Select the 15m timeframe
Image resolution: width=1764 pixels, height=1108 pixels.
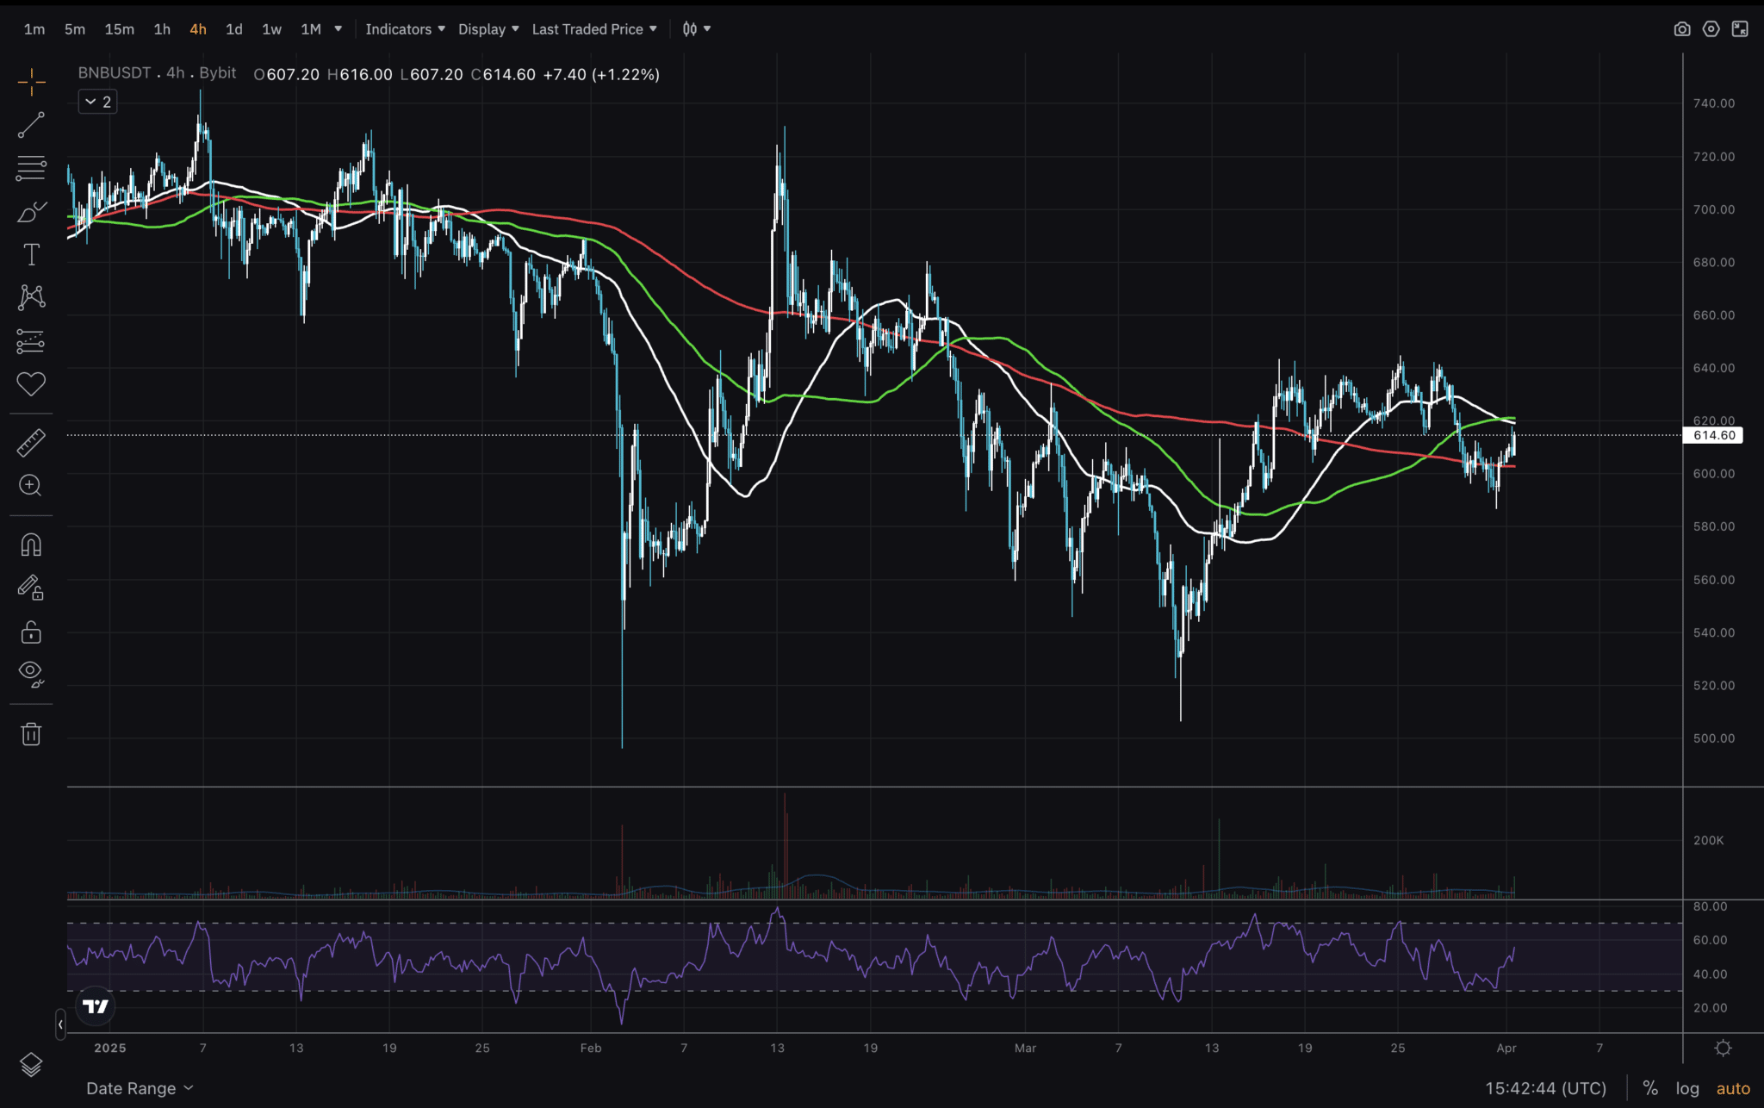tap(119, 29)
